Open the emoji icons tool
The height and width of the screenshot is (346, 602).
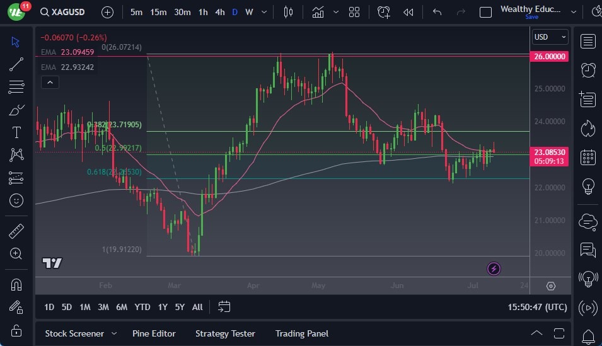16,201
